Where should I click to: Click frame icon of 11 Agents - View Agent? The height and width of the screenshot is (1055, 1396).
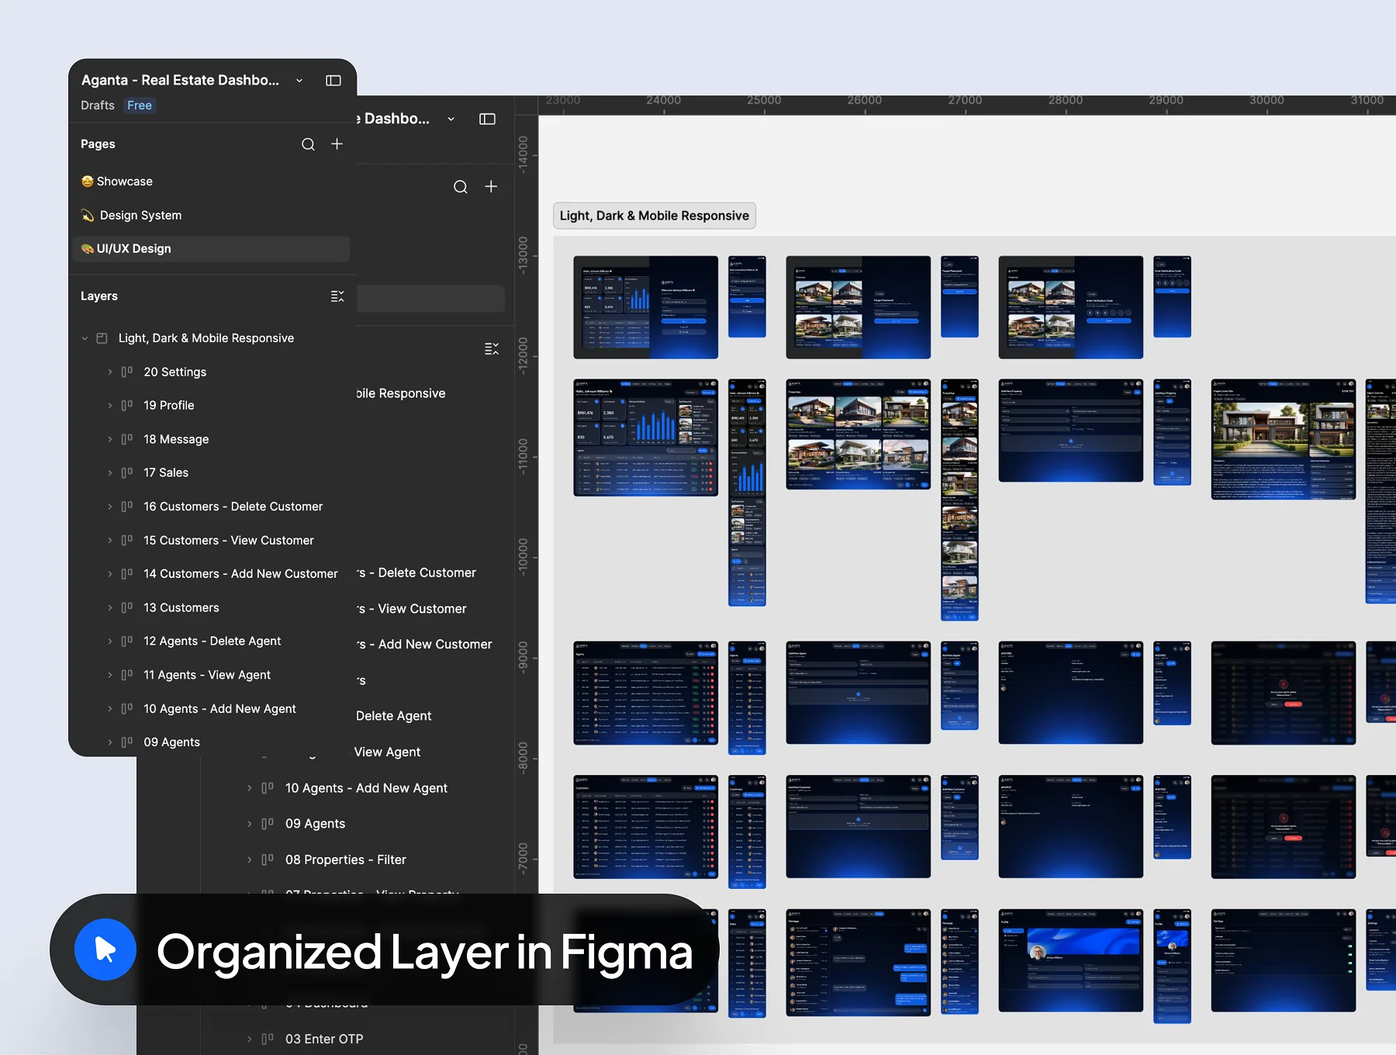pyautogui.click(x=126, y=675)
